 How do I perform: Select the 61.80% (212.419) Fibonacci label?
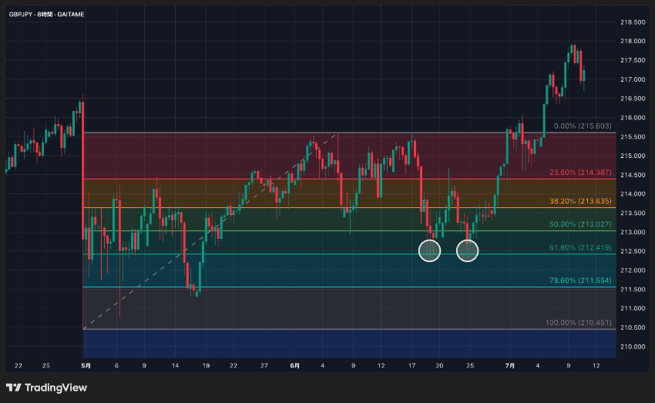[580, 247]
